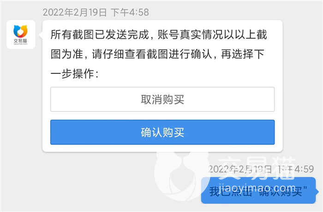The height and width of the screenshot is (212, 323).
Task: Tap the orange-blue cat logo in avatar
Action: coord(20,31)
